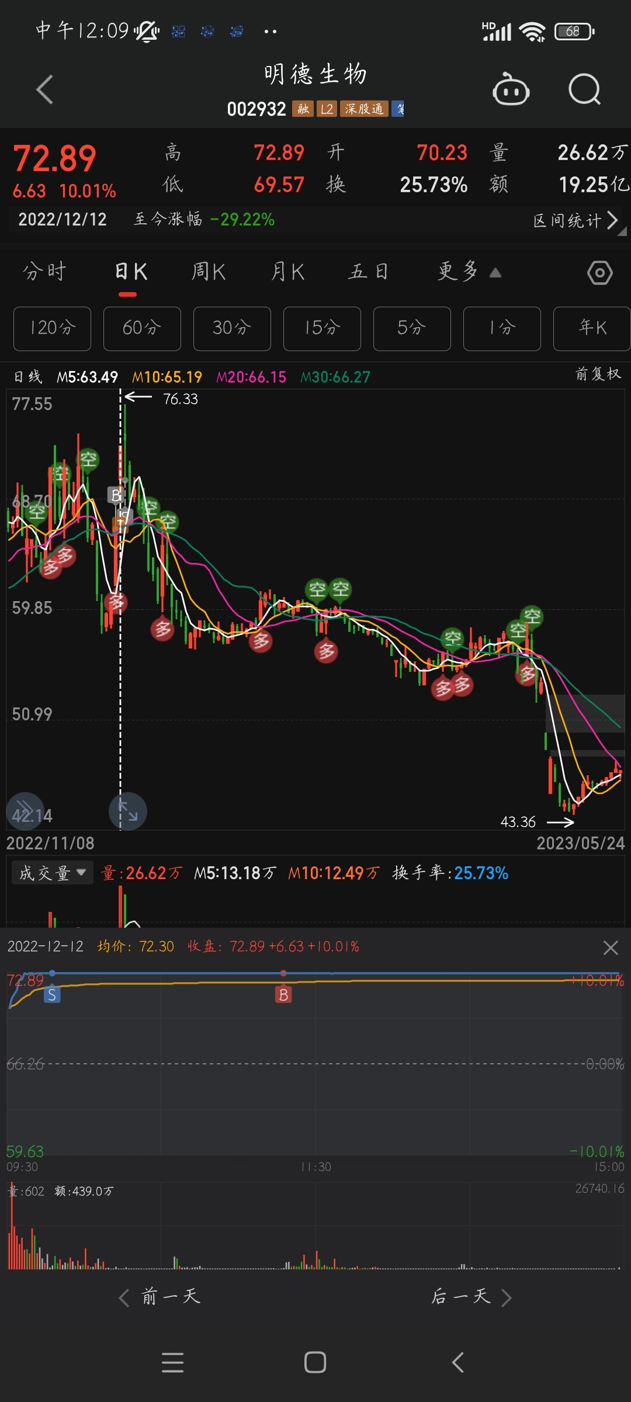
Task: Tap the 深股通 badge
Action: [x=364, y=109]
